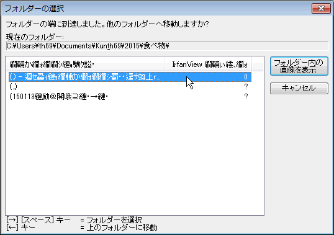
Task: Close the フォルダーの選択 dialog
Action: coord(321,9)
